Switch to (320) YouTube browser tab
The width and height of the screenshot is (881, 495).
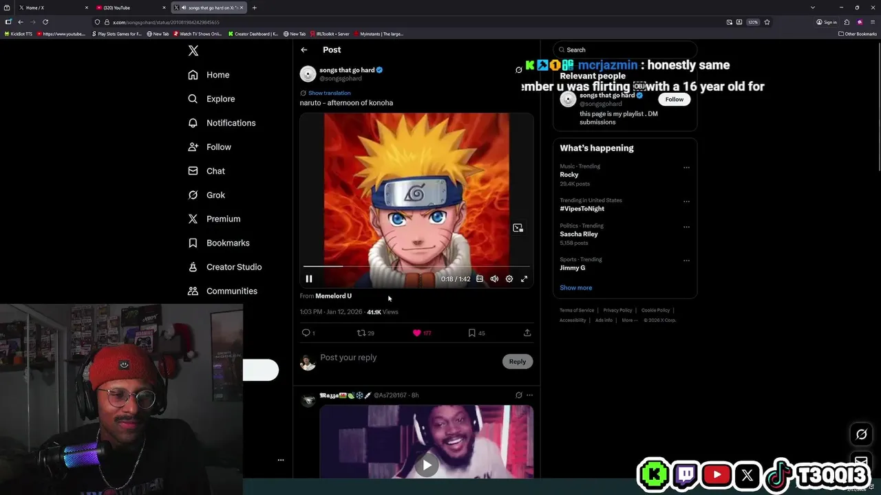(131, 8)
